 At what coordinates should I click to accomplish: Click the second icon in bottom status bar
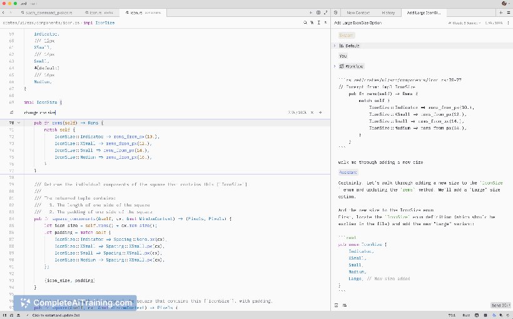click(x=11, y=315)
